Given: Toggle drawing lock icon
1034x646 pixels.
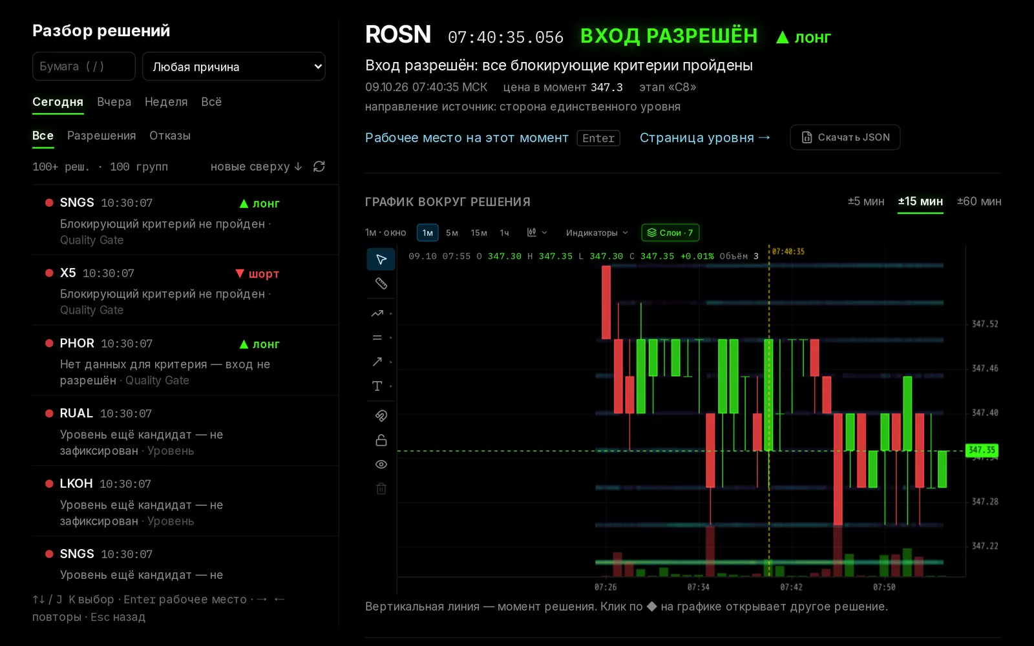Looking at the screenshot, I should click(381, 440).
